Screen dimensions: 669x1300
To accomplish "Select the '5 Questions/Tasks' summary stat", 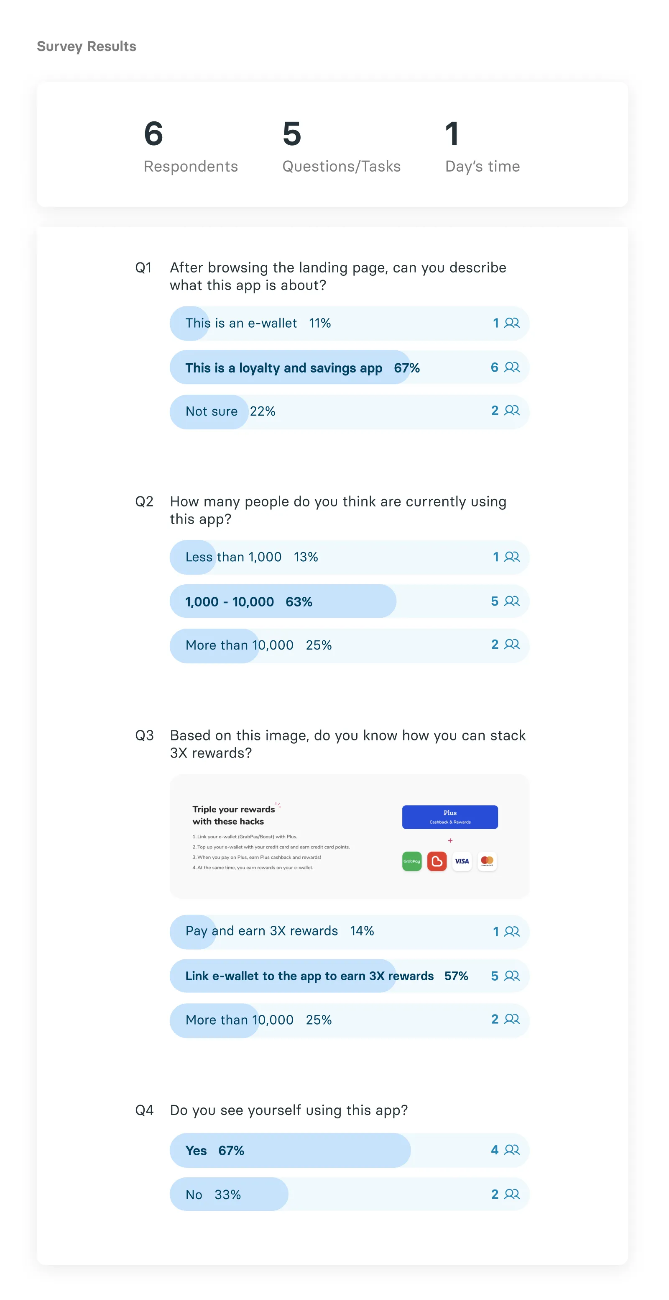I will click(x=341, y=146).
